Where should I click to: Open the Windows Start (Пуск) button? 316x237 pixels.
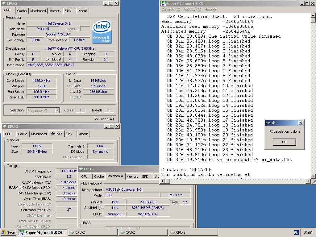click(8, 232)
